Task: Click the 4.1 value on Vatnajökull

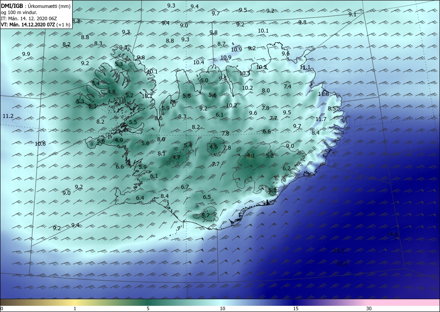Action: tap(251, 155)
